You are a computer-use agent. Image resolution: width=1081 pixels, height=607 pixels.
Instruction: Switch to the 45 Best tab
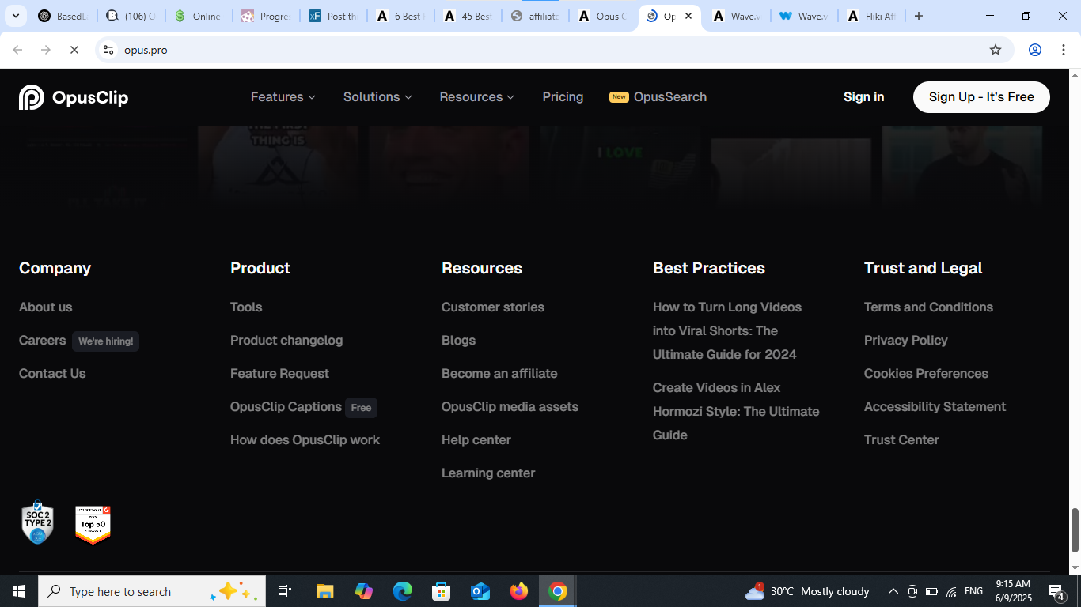coord(468,16)
